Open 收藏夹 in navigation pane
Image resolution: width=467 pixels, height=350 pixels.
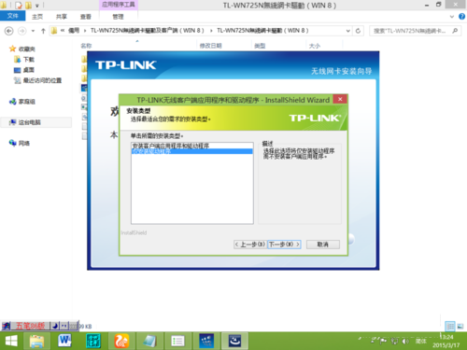pos(26,49)
